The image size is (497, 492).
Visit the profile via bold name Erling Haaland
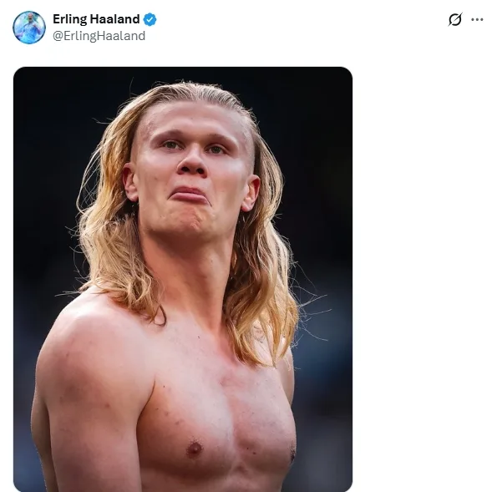[x=96, y=19]
